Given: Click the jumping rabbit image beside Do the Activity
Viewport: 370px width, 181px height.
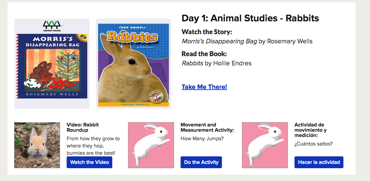Looking at the screenshot, I should [x=151, y=145].
